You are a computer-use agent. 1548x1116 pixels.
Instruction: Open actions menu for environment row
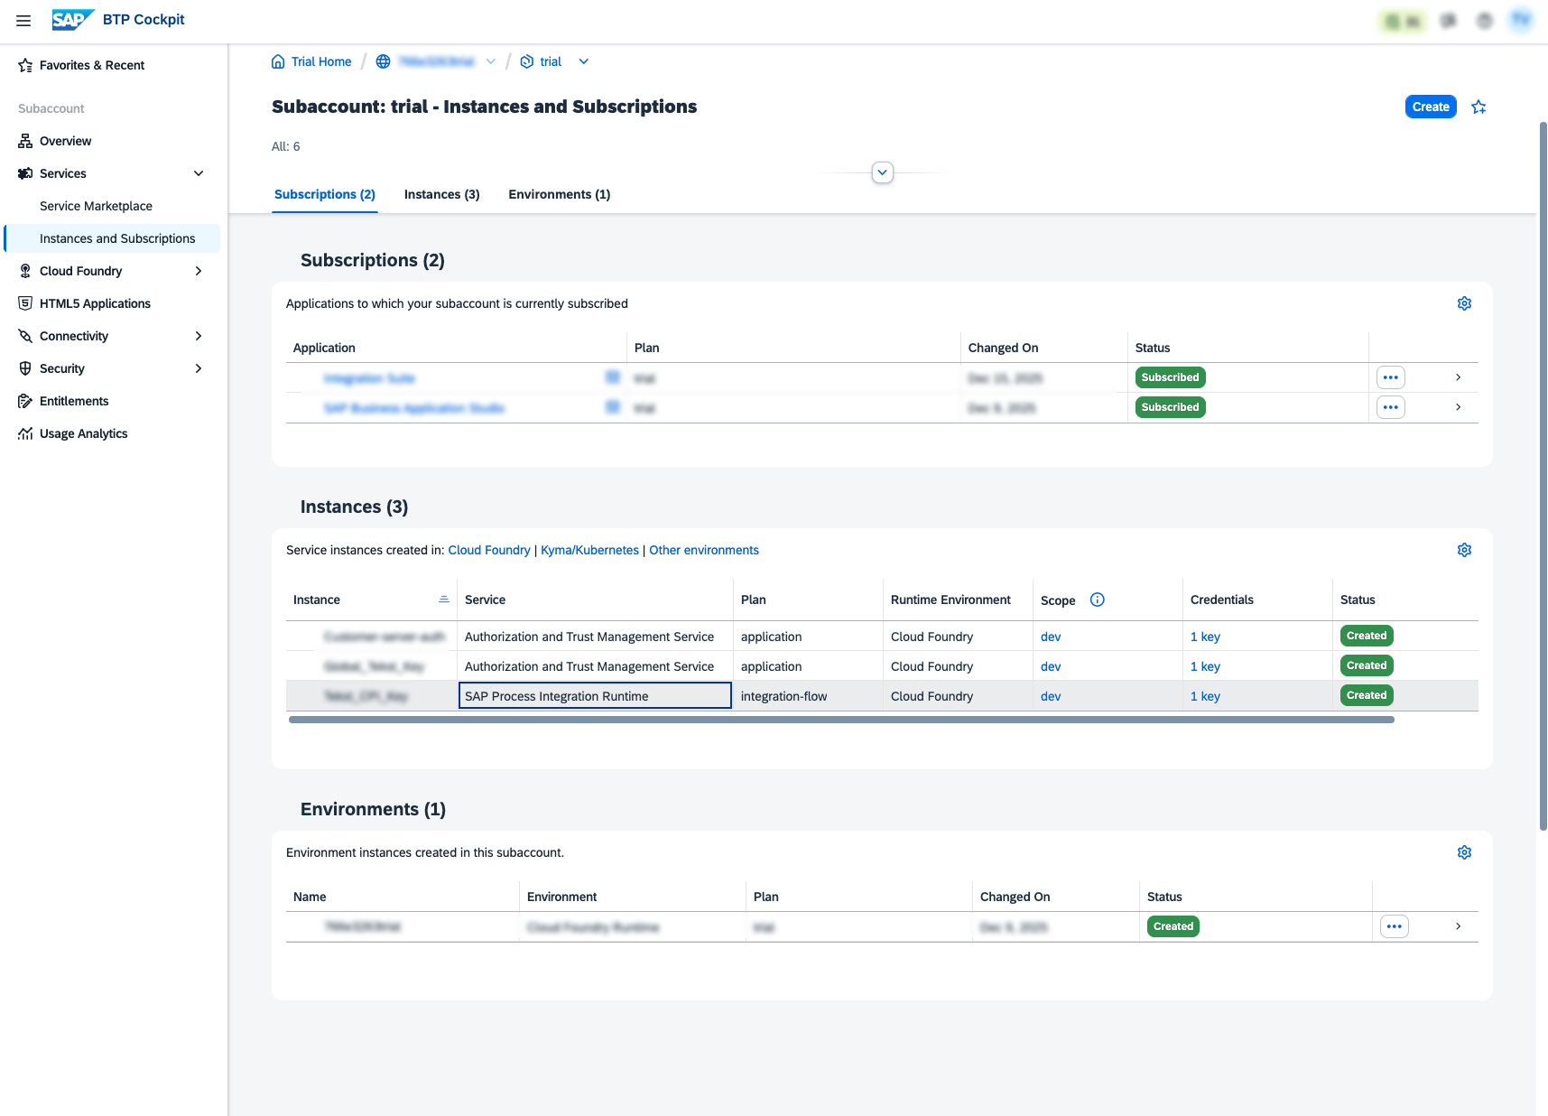(1395, 926)
